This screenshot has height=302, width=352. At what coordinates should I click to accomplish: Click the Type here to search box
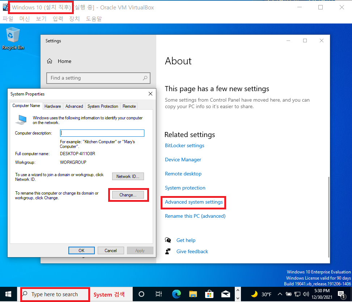tap(55, 294)
